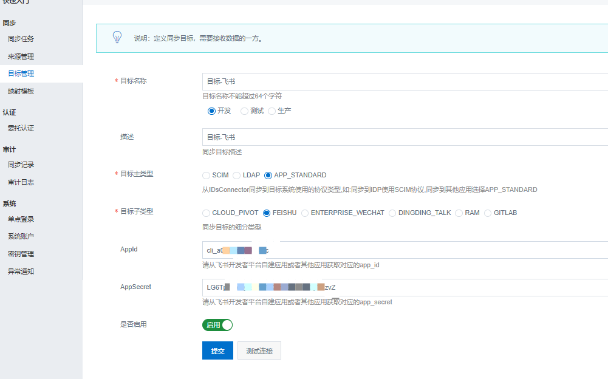Select the 测试 environment radio button
Image resolution: width=608 pixels, height=379 pixels.
(x=244, y=111)
